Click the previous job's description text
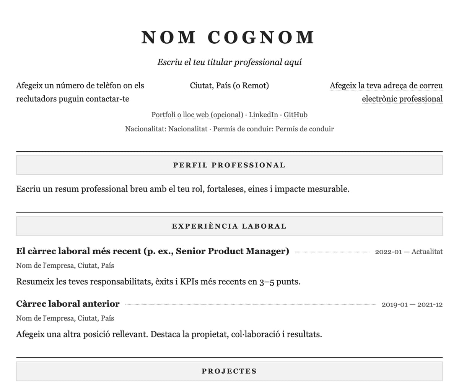The image size is (459, 383). pyautogui.click(x=169, y=335)
